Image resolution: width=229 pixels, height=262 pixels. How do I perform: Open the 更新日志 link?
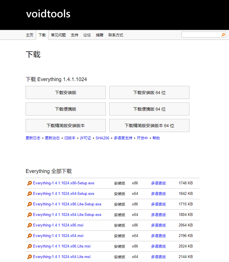pos(33,138)
